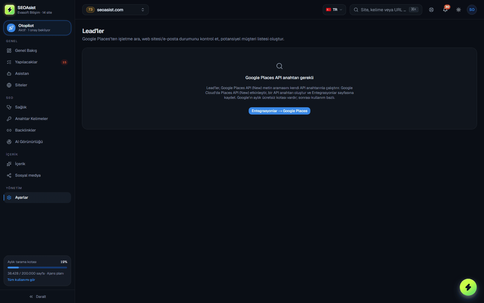This screenshot has width=484, height=303.
Task: Click the Lead'ler page heading
Action: click(x=93, y=31)
